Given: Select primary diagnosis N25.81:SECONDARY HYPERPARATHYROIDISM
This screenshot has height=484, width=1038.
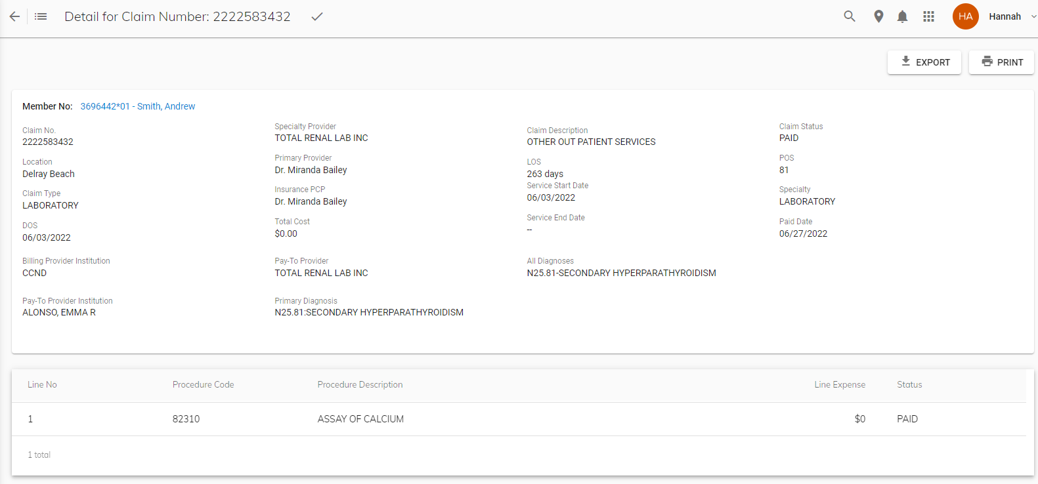Looking at the screenshot, I should tap(369, 312).
